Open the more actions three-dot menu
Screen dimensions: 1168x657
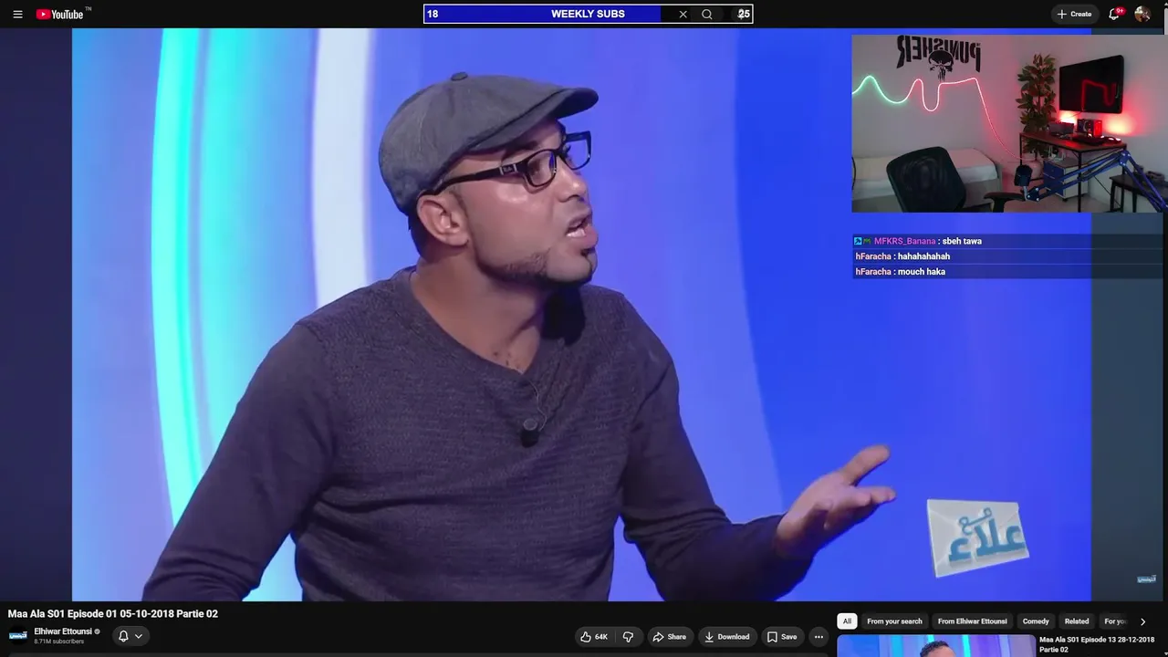tap(819, 637)
